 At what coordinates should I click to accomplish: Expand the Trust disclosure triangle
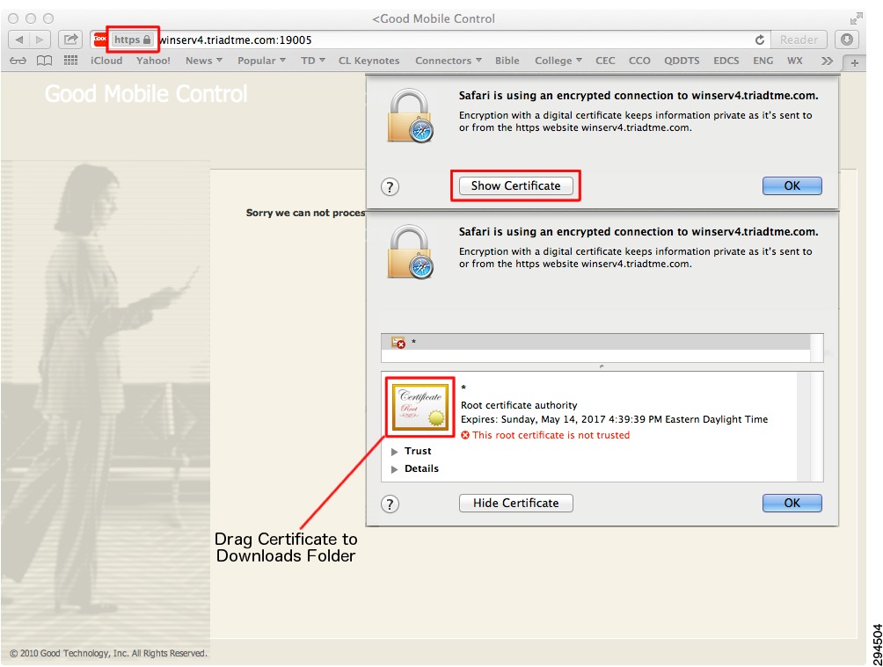point(395,452)
